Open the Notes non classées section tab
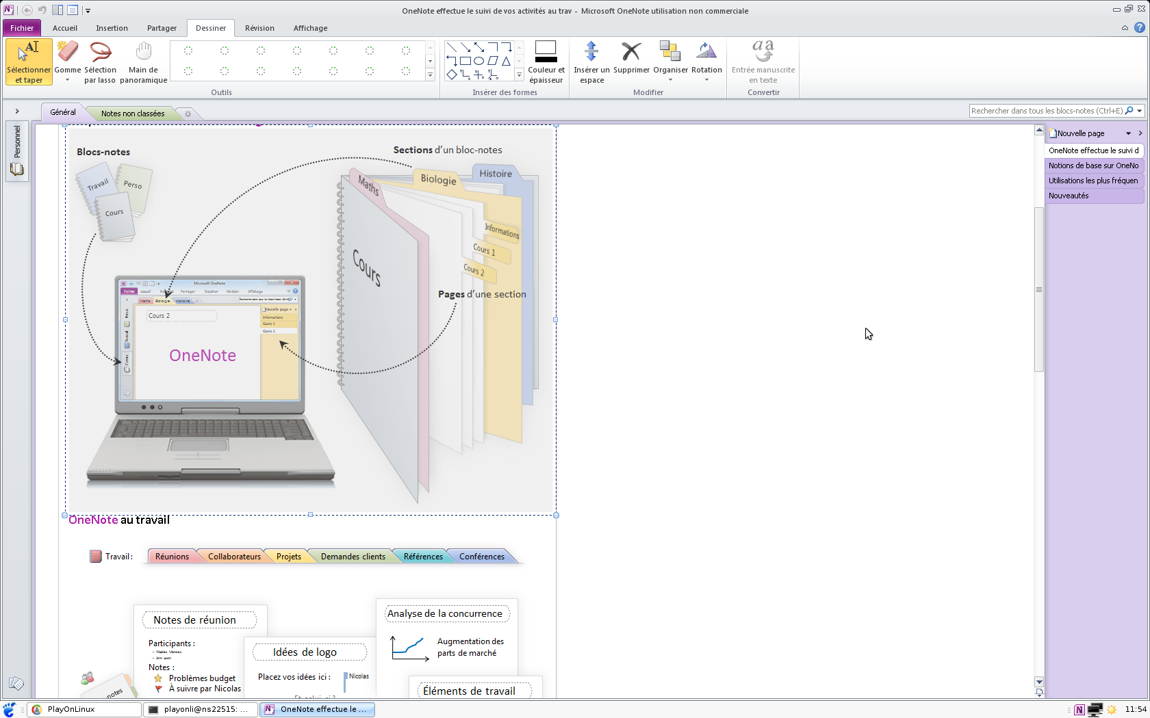The width and height of the screenshot is (1150, 718). tap(133, 114)
